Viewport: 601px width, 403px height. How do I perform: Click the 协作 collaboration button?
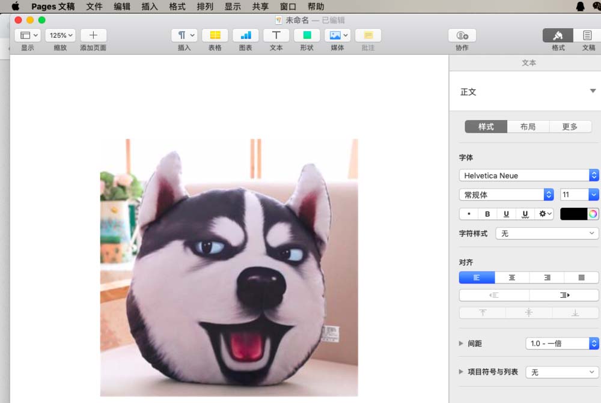[462, 36]
